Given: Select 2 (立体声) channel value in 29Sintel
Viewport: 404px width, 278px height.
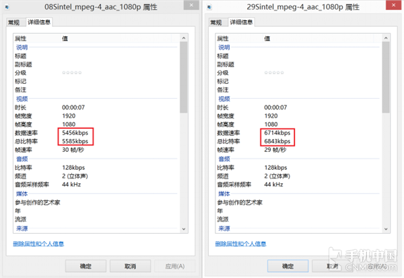Looking at the screenshot, I should click(x=277, y=176).
